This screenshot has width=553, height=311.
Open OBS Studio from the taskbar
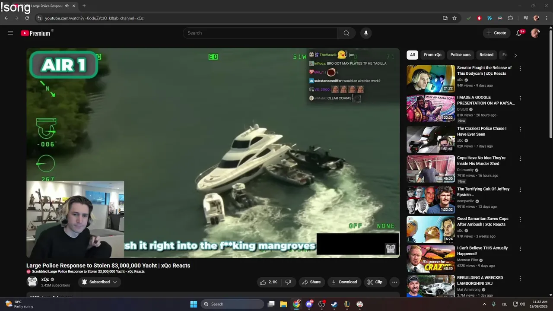click(321, 304)
